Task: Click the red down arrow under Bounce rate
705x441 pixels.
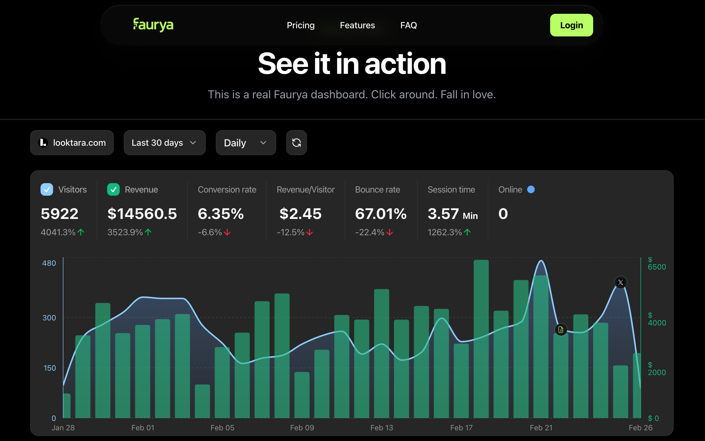Action: (390, 232)
